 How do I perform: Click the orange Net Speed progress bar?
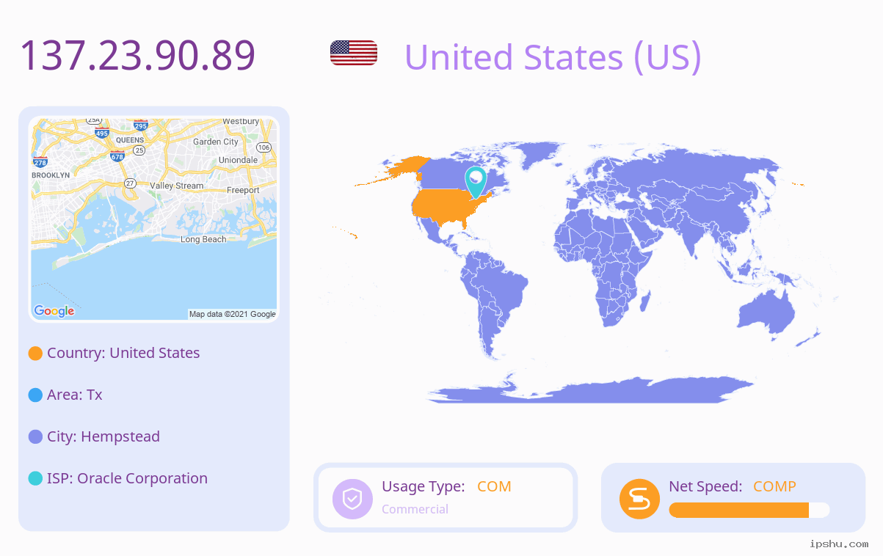coord(739,511)
